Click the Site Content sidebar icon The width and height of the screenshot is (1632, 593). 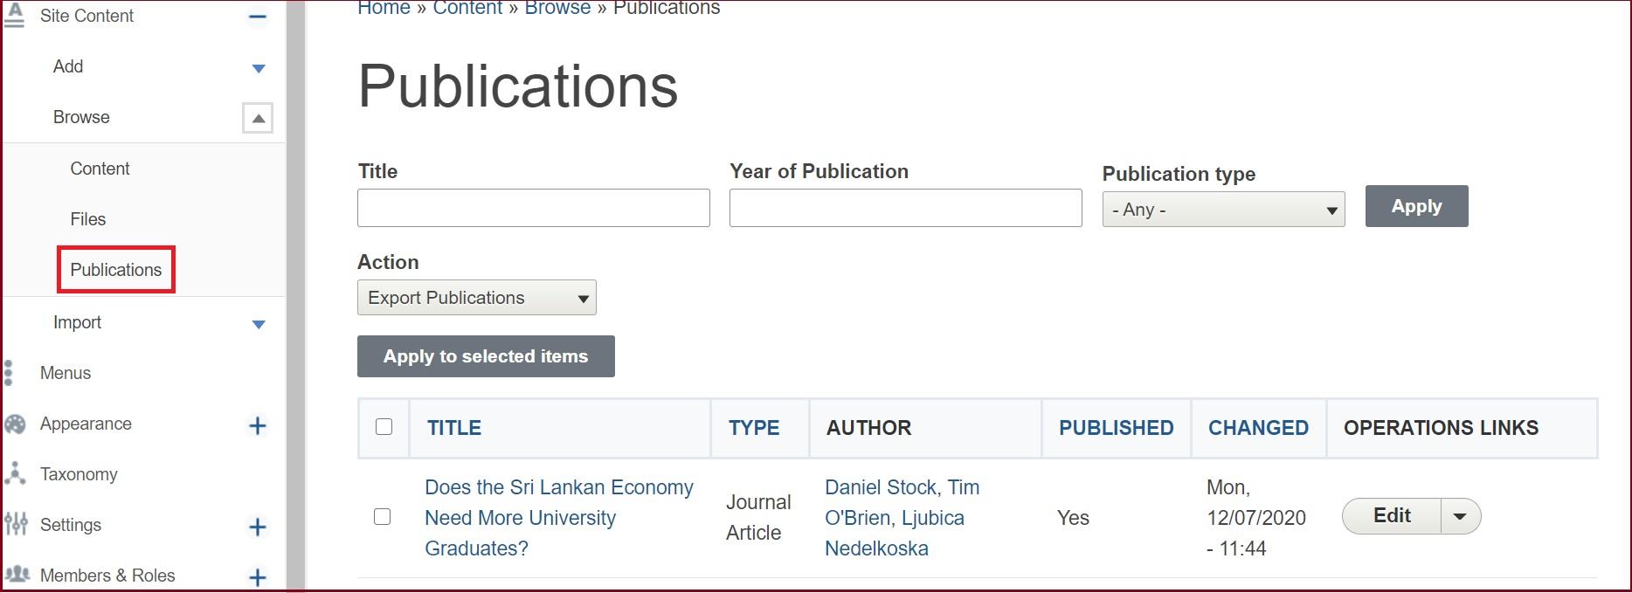[x=14, y=15]
